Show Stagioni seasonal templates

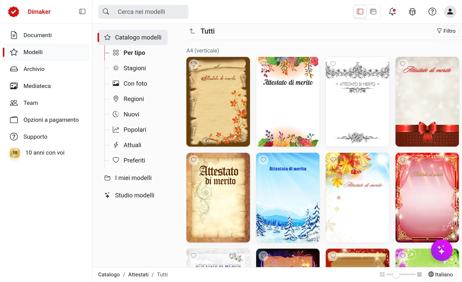coord(134,68)
